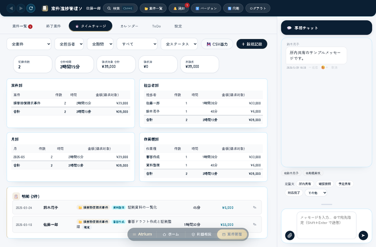Click the reload circular arrow icon
Image resolution: width=376 pixels, height=247 pixels.
31,8
